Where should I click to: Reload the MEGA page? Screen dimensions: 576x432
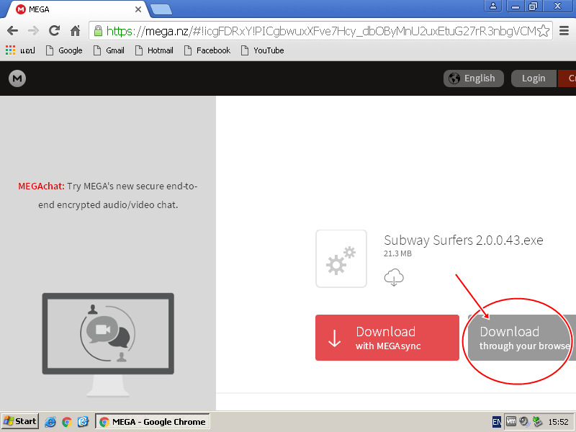pos(55,31)
